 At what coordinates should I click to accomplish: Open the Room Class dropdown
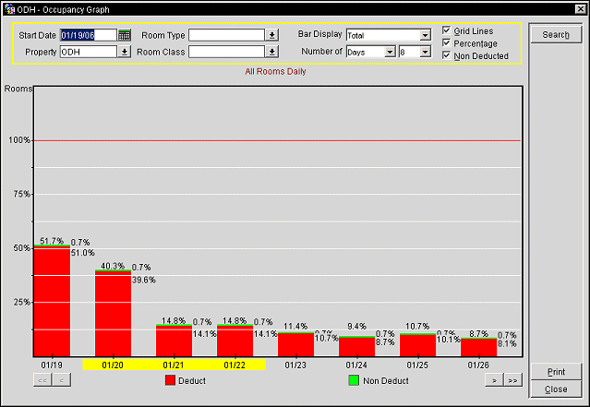pyautogui.click(x=271, y=52)
